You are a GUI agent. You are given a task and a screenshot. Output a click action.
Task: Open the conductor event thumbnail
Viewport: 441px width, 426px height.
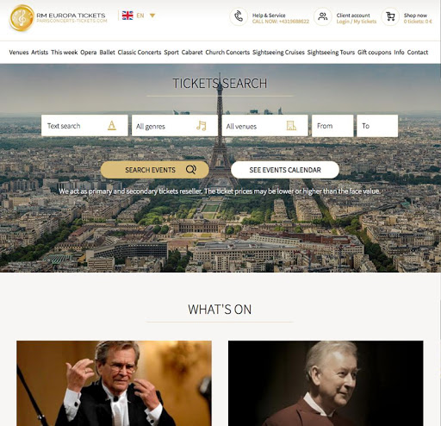114,383
